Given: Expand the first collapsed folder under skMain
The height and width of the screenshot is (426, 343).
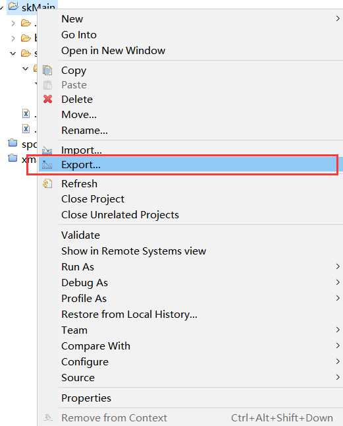Looking at the screenshot, I should click(x=13, y=24).
